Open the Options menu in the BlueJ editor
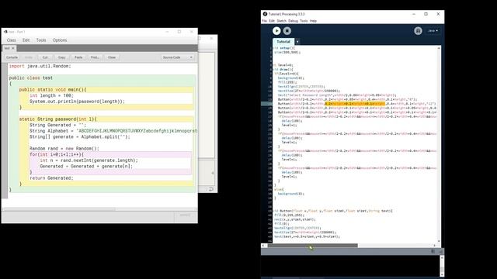The width and height of the screenshot is (497, 279). tap(60, 40)
